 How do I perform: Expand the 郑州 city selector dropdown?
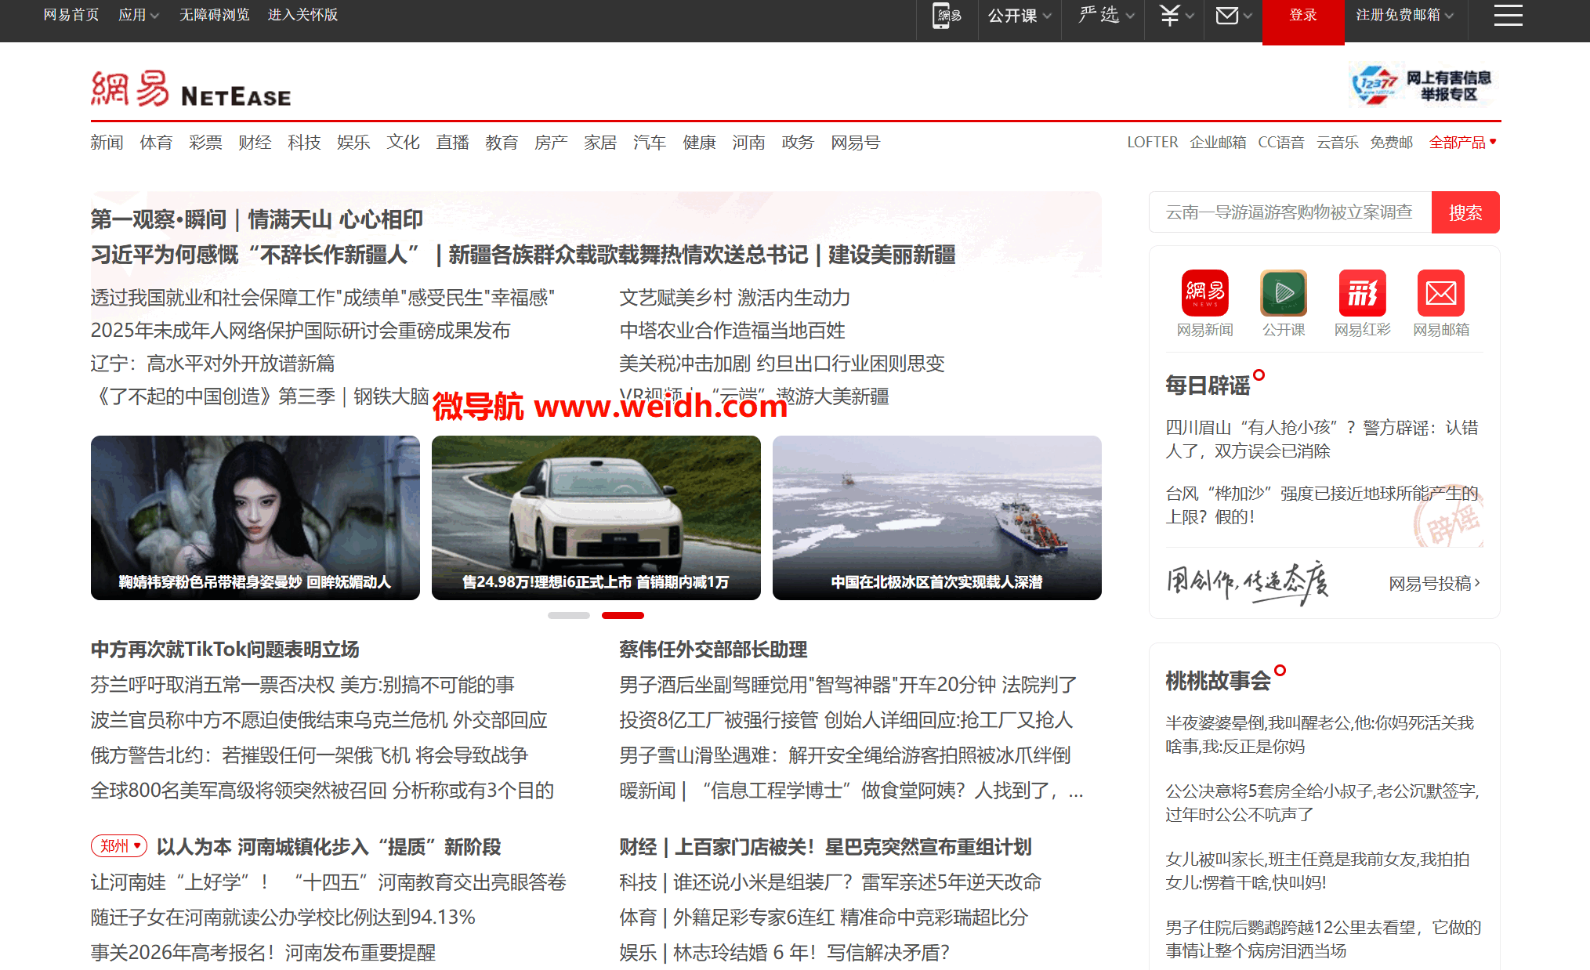[119, 846]
